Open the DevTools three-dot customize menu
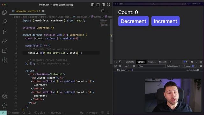The height and width of the screenshot is (115, 204). tap(197, 62)
